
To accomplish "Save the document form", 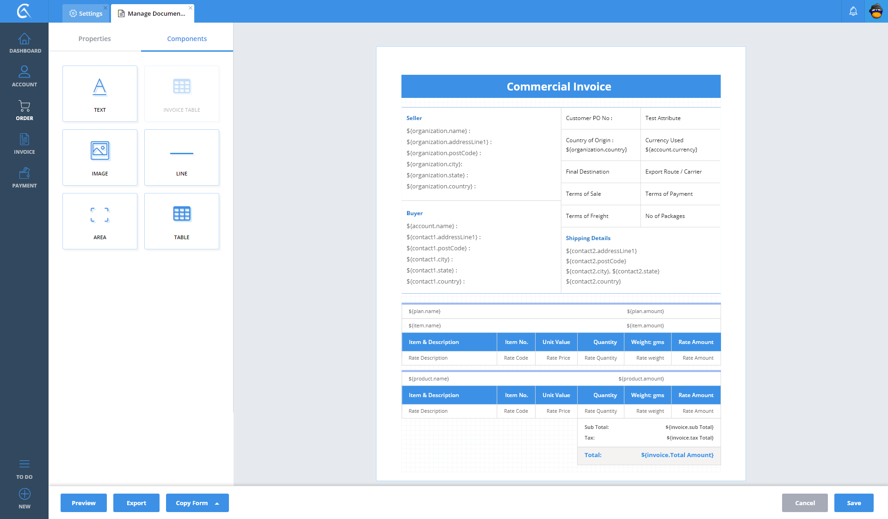I will coord(853,503).
